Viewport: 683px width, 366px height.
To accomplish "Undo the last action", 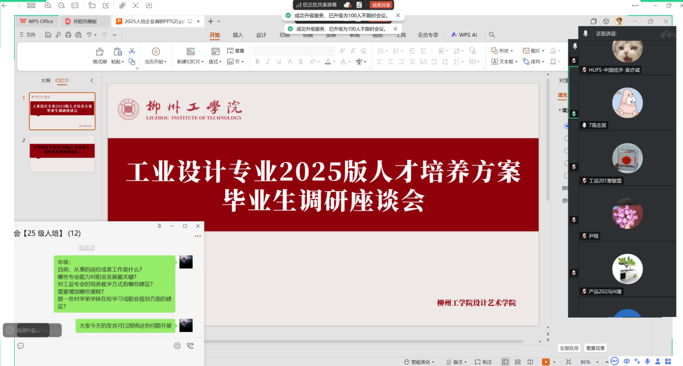I will tap(89, 35).
